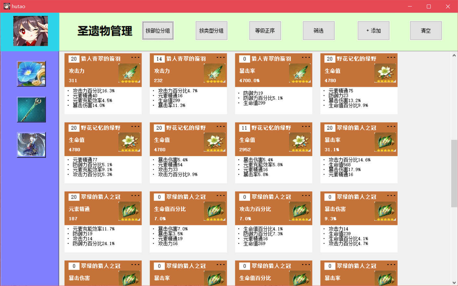
Task: Click substat 暴击率11.3%
Action: (172, 106)
